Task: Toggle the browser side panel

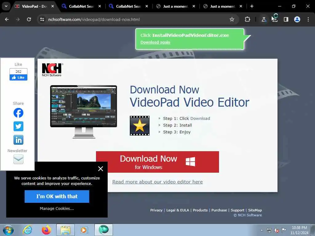Action: point(286,19)
